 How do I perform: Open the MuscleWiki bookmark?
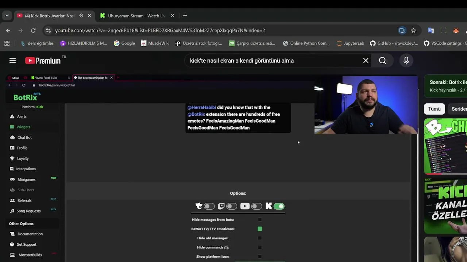click(155, 43)
